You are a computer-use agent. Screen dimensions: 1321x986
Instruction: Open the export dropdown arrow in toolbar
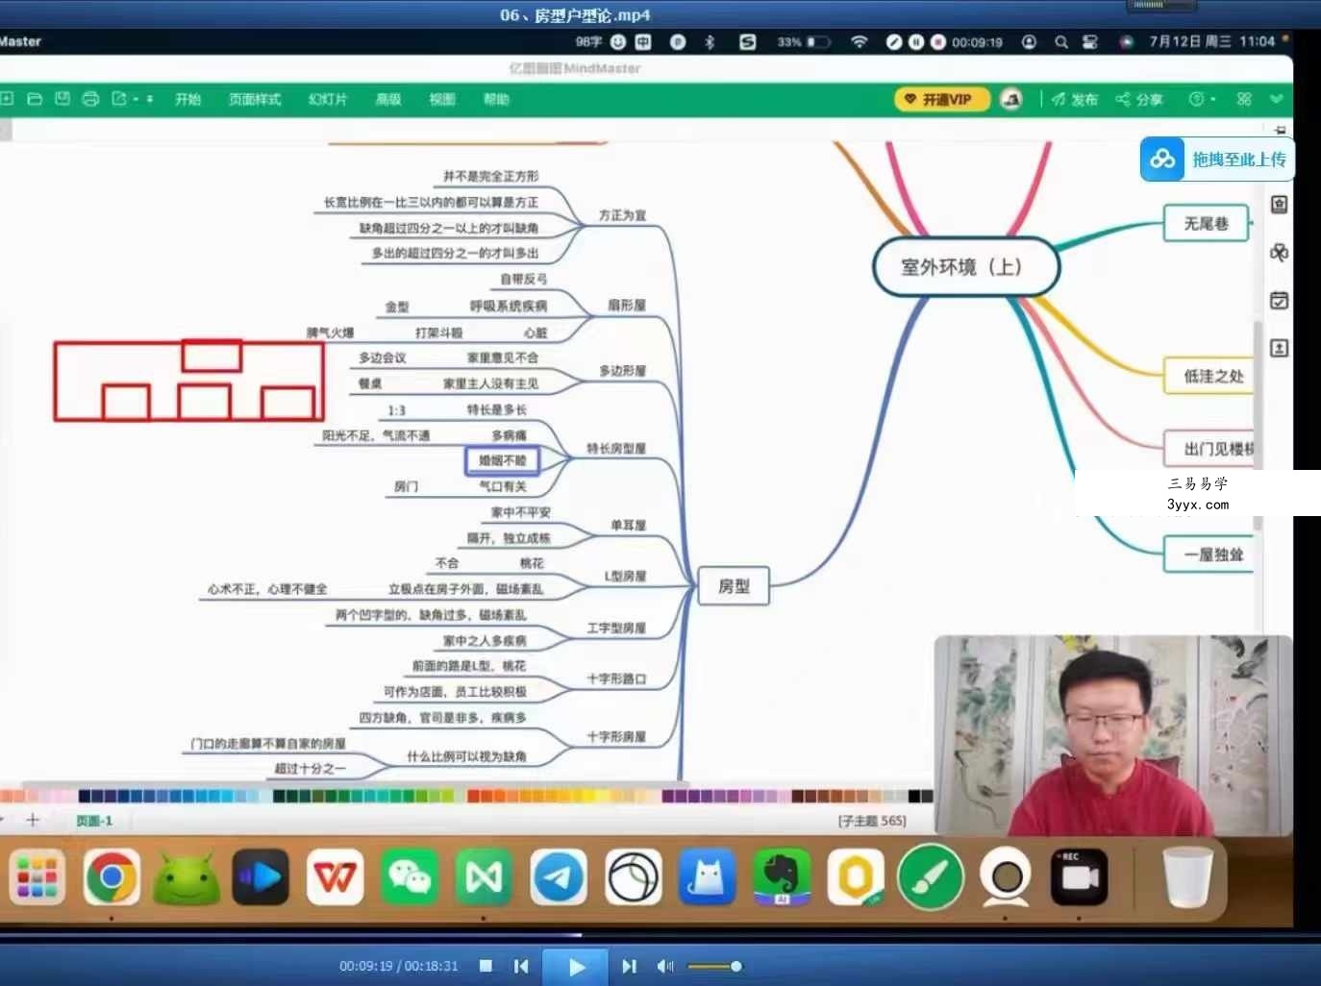click(136, 99)
